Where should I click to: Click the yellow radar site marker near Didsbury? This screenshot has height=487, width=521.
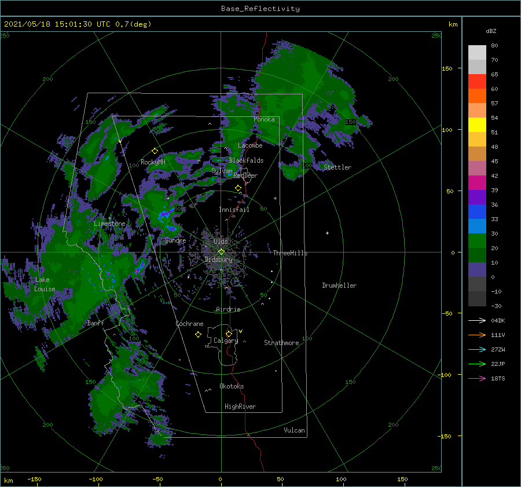(221, 252)
